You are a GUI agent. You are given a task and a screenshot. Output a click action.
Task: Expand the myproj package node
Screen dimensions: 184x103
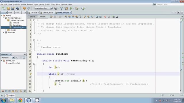[x=6, y=30]
